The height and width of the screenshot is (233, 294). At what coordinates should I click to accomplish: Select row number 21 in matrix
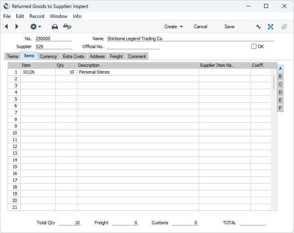click(14, 207)
